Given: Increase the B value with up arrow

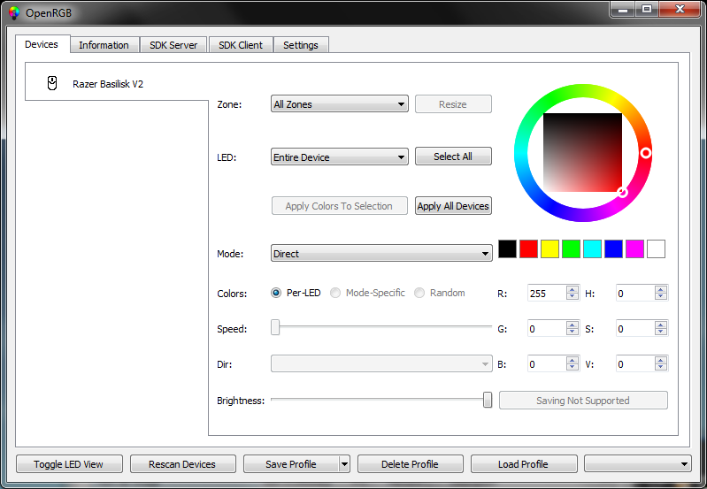Looking at the screenshot, I should pos(573,360).
